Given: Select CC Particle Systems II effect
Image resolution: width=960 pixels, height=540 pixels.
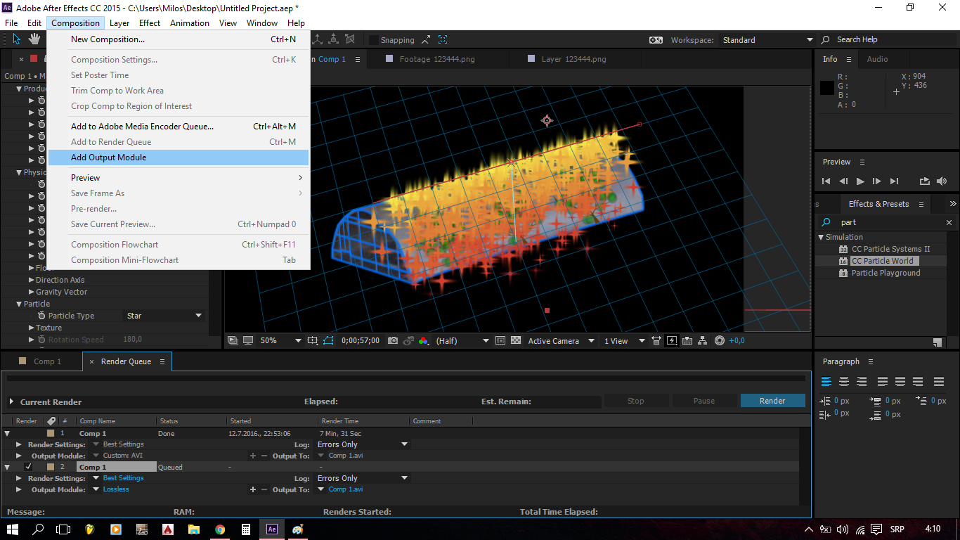Looking at the screenshot, I should 890,249.
